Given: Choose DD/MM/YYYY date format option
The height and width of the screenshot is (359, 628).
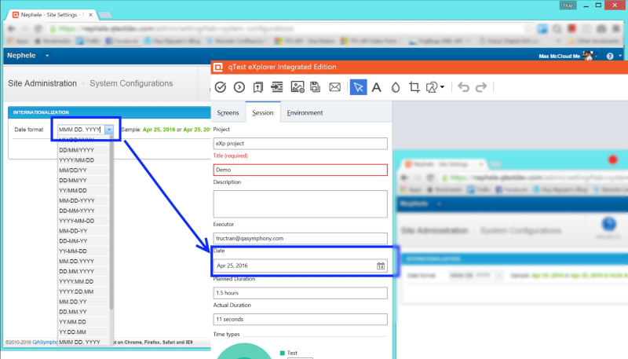Looking at the screenshot, I should click(x=83, y=150).
